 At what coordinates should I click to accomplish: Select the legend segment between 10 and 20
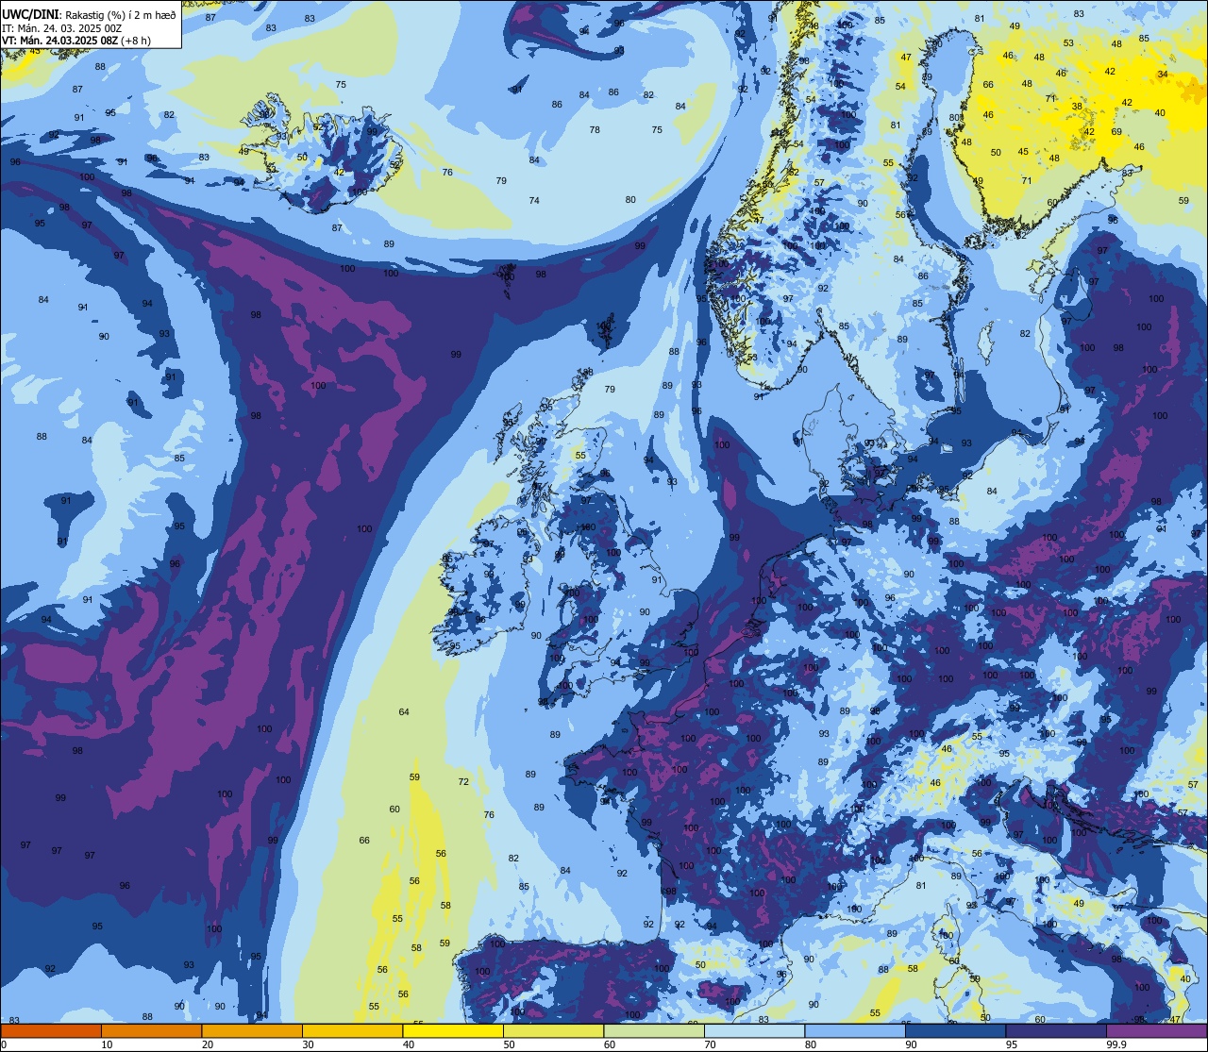pos(151,1031)
